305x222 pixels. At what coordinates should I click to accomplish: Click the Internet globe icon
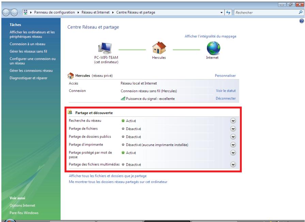click(213, 48)
